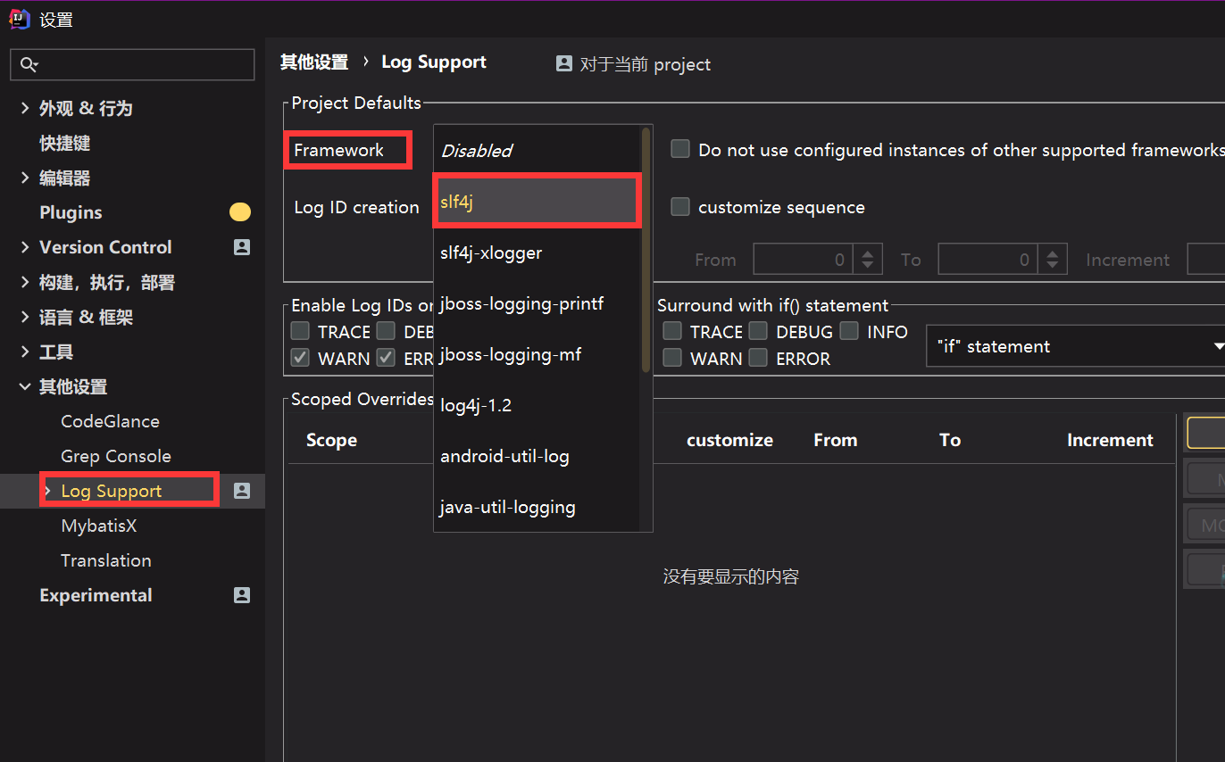Check DEBUG under Surround with if() statement
This screenshot has width=1225, height=762.
[x=758, y=331]
